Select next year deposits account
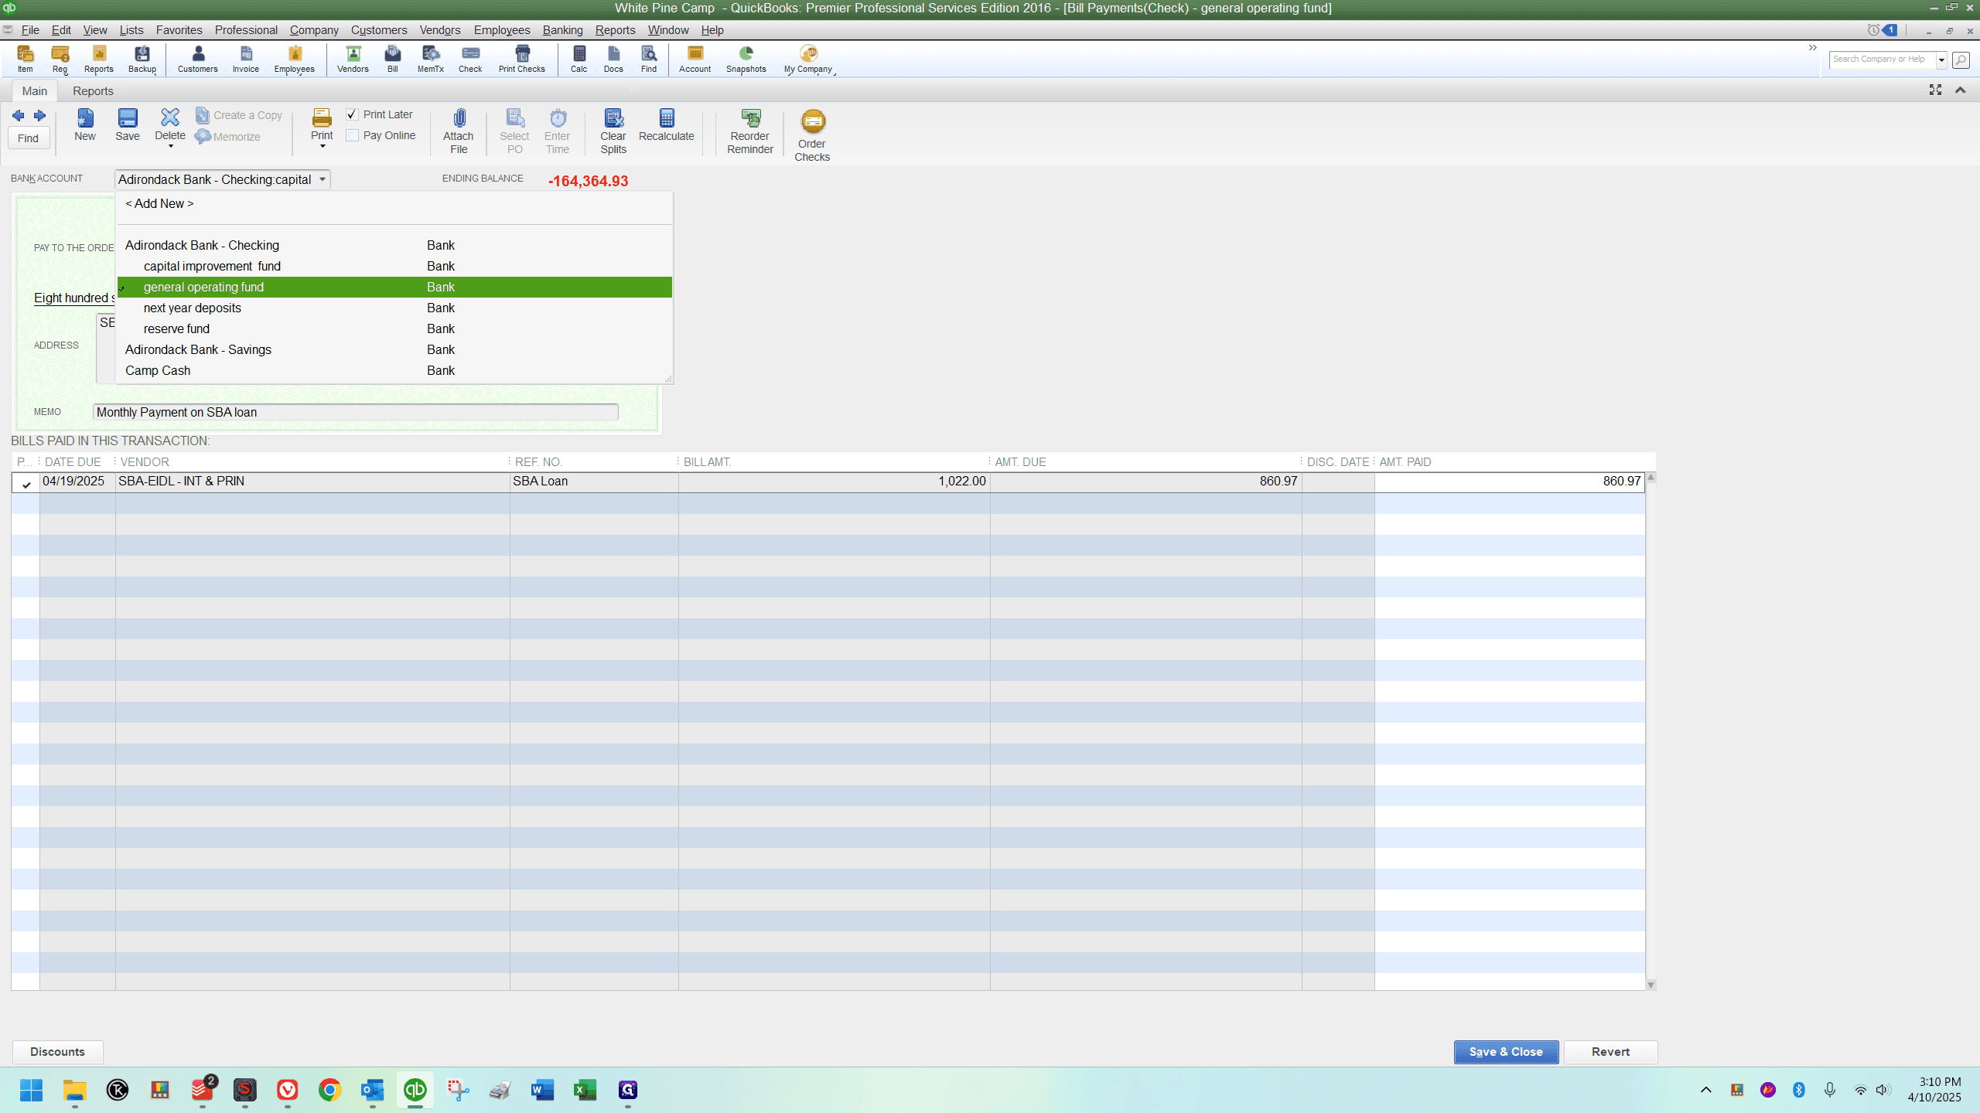 [x=394, y=308]
